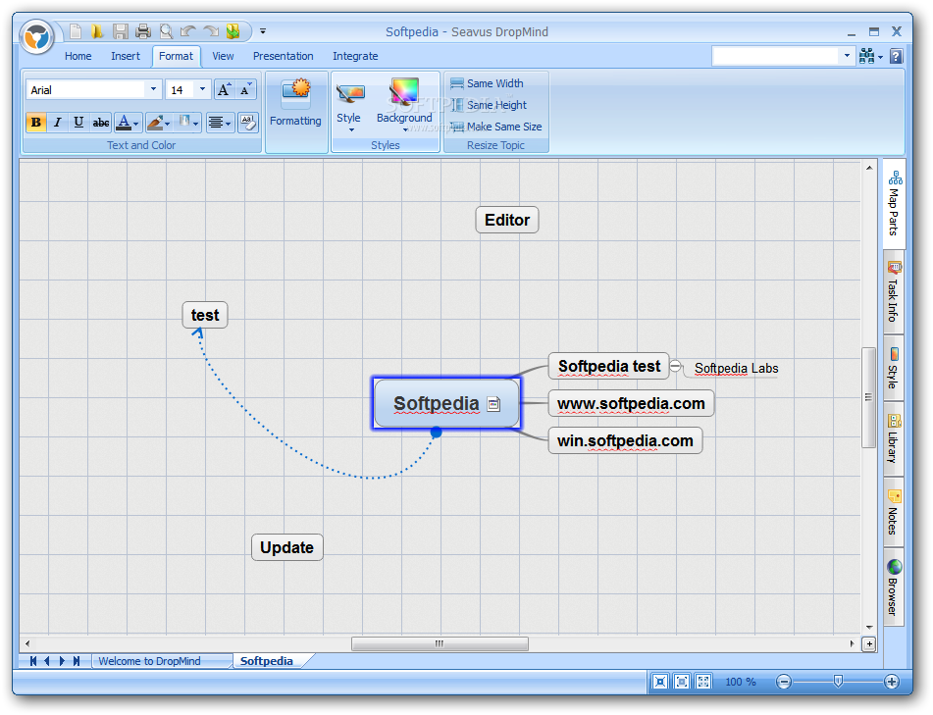Go to first sheet navigation arrow
933x715 pixels.
click(x=33, y=661)
